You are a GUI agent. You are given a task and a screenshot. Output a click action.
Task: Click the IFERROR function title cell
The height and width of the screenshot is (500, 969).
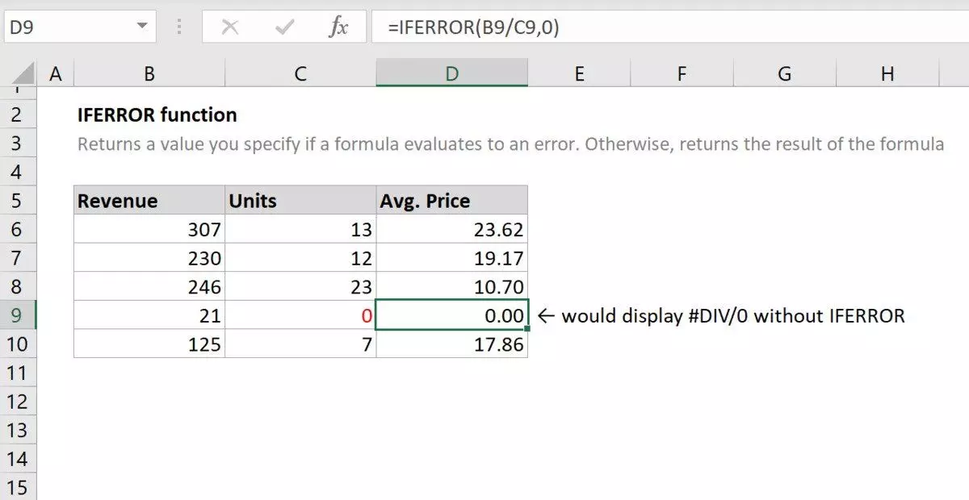[x=157, y=115]
